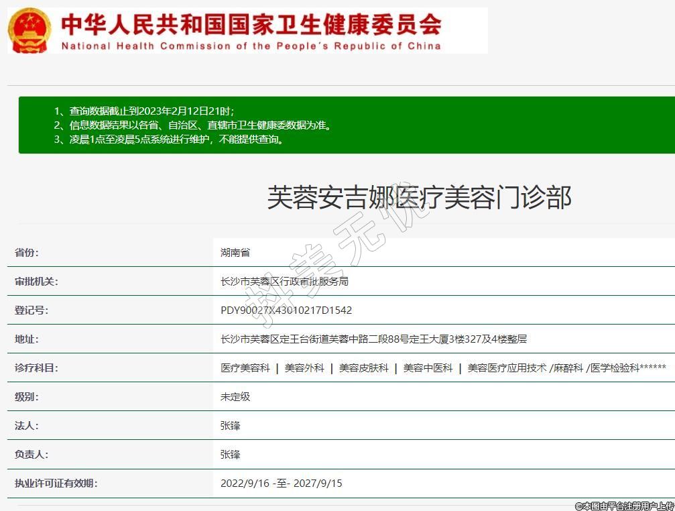Click the 医疗美容科 department entry
Screen dimensions: 675x511
245,368
